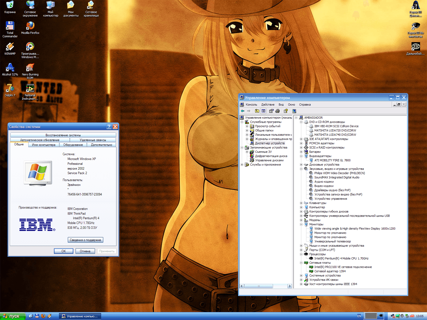The image size is (427, 320).
Task: Collapse the Видеоадаптеры device node
Action: coord(301,156)
